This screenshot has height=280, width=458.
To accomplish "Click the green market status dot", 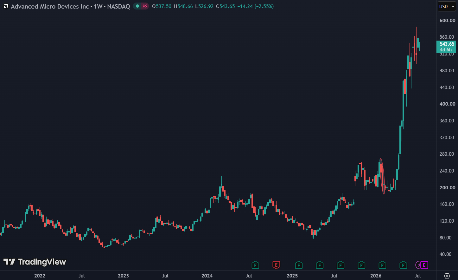I will pyautogui.click(x=137, y=6).
